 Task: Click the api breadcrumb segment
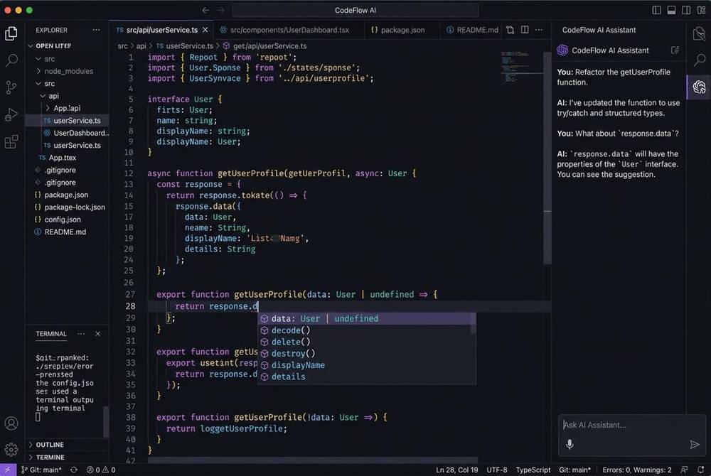coord(141,45)
